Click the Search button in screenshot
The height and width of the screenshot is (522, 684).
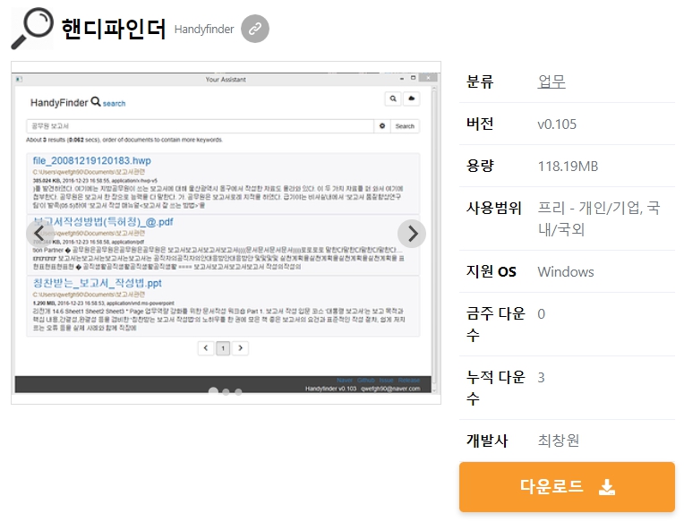point(405,126)
